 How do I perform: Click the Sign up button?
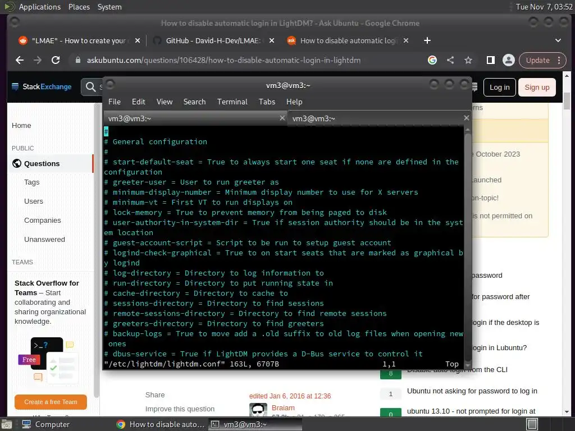(x=537, y=87)
